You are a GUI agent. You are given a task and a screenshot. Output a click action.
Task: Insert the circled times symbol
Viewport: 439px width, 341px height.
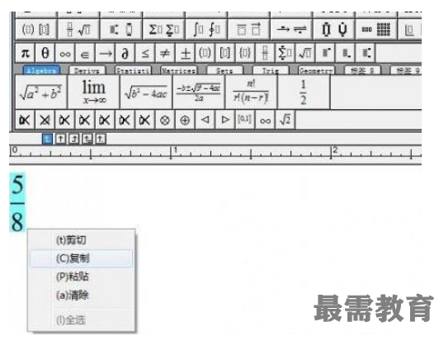165,120
